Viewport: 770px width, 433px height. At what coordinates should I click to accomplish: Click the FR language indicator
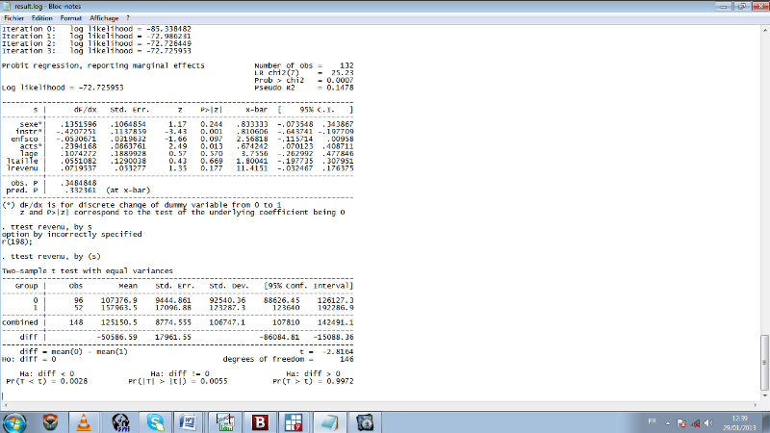click(x=653, y=421)
